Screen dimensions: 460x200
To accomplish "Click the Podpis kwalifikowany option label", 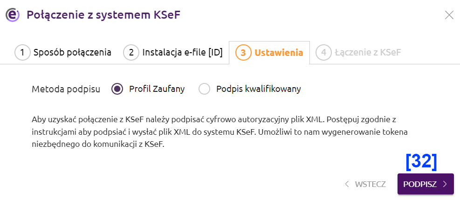I will [258, 89].
